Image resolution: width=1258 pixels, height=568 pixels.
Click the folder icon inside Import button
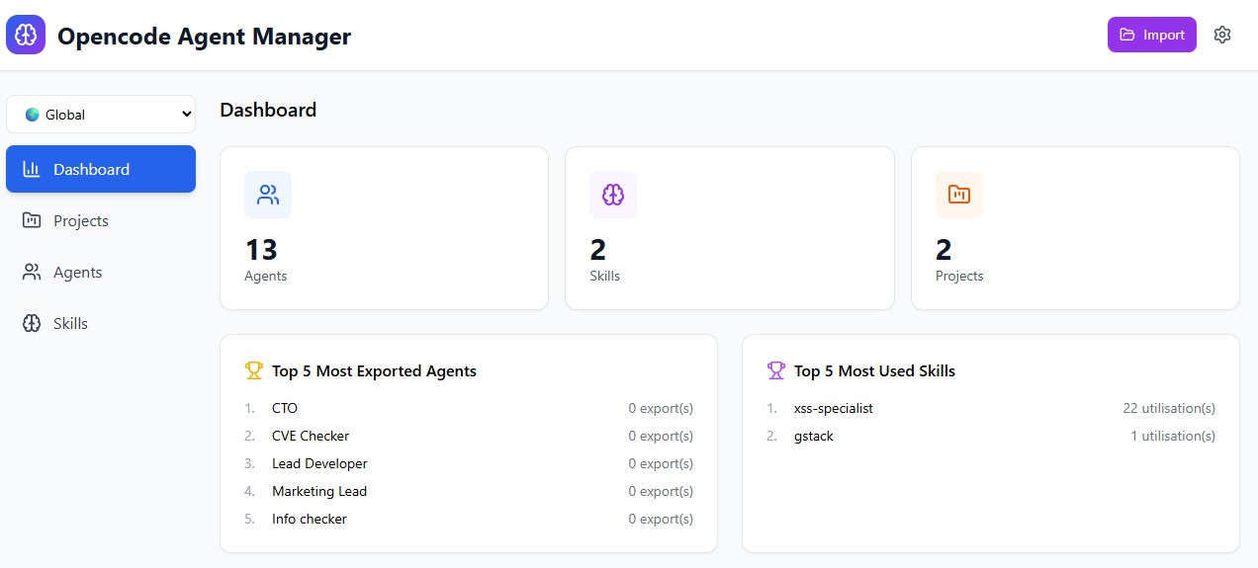[x=1127, y=35]
